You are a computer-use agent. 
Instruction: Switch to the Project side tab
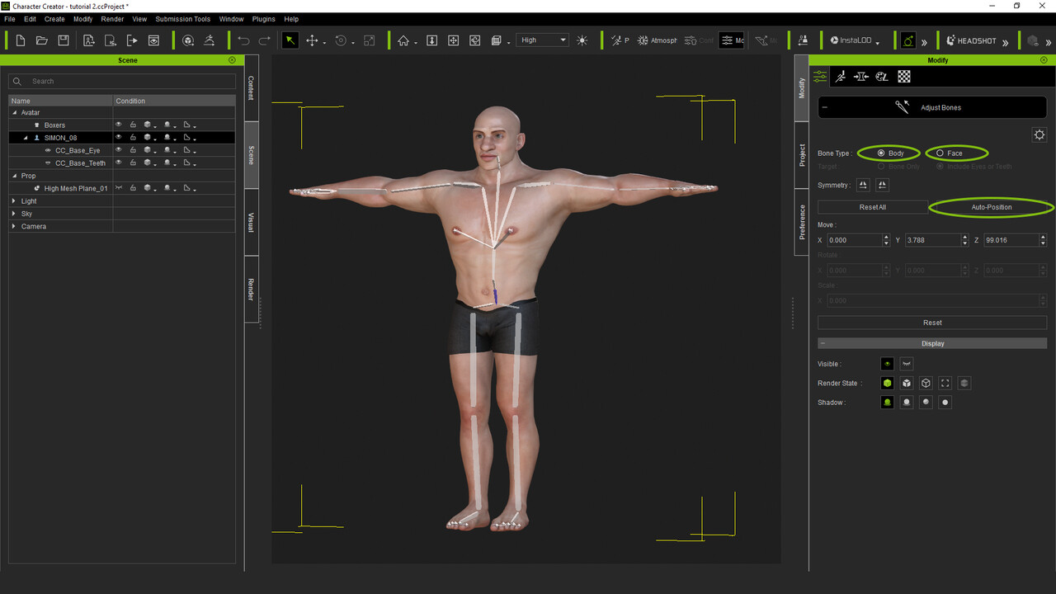tap(802, 155)
